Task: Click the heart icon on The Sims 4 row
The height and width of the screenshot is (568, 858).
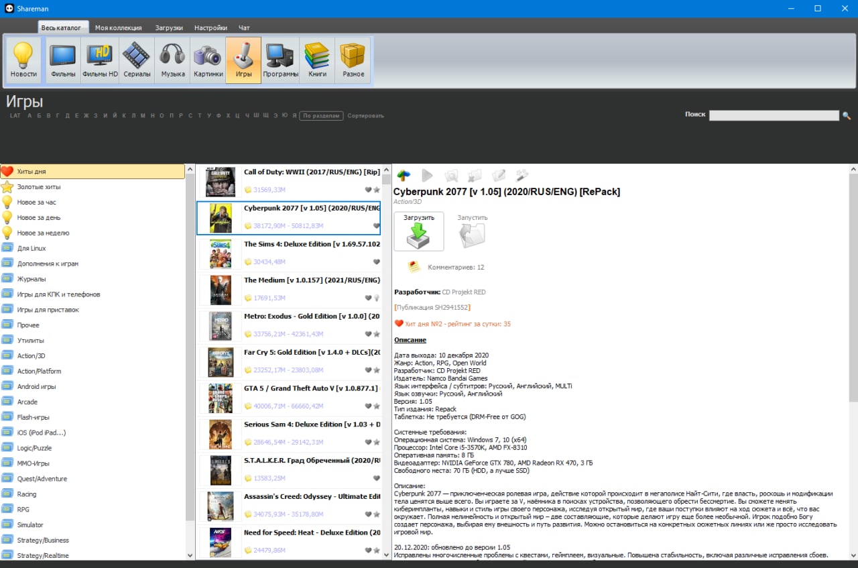Action: (377, 262)
